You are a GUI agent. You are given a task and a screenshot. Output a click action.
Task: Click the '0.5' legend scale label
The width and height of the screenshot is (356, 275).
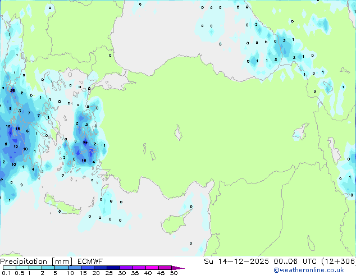coord(20,273)
